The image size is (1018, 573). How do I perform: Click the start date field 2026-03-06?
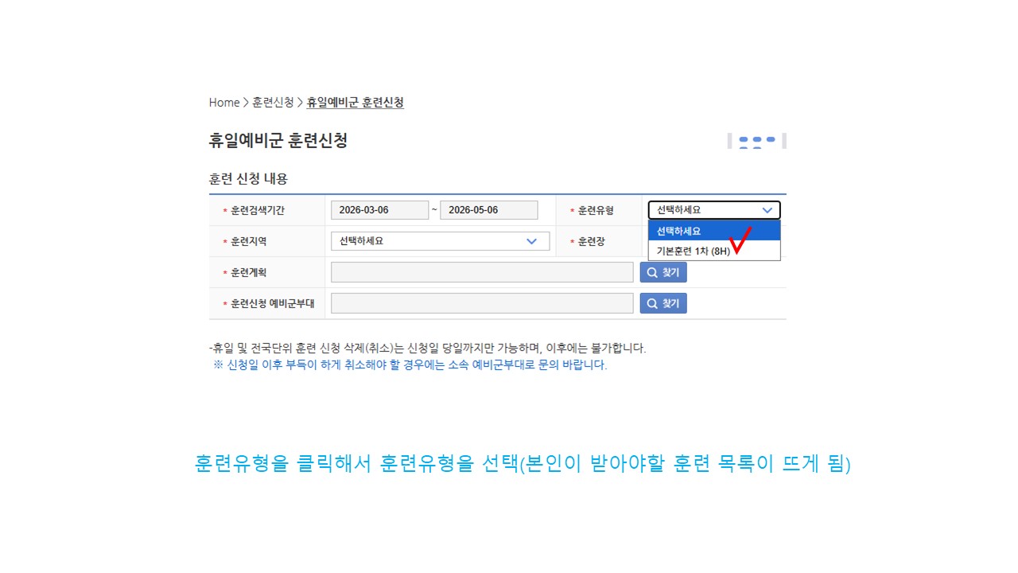coord(379,210)
